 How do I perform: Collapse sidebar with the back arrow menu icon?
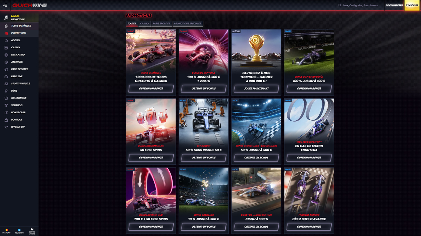pyautogui.click(x=5, y=5)
